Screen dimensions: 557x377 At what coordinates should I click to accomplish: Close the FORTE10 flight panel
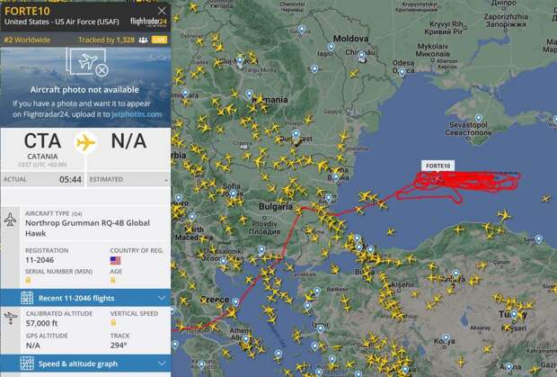pyautogui.click(x=162, y=11)
